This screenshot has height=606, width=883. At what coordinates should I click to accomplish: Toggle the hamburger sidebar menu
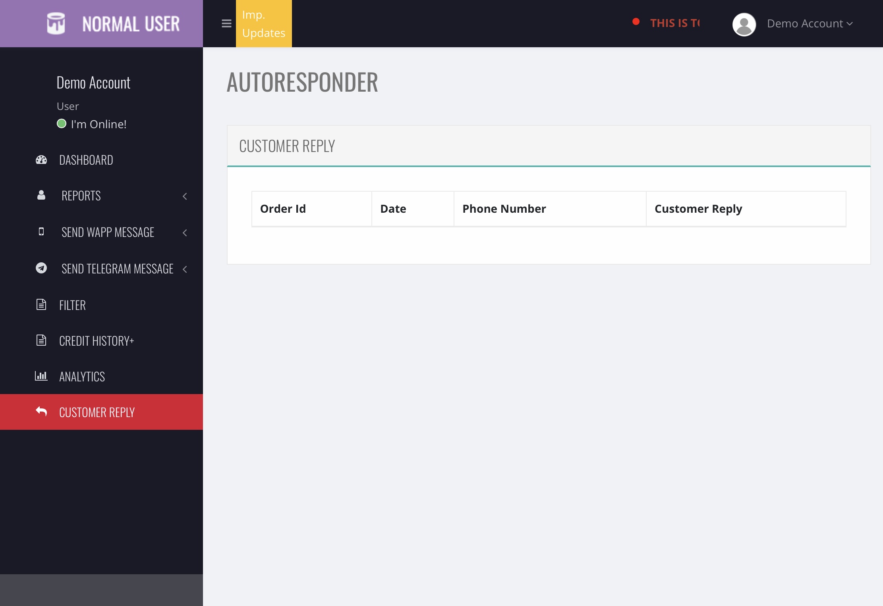pyautogui.click(x=226, y=23)
